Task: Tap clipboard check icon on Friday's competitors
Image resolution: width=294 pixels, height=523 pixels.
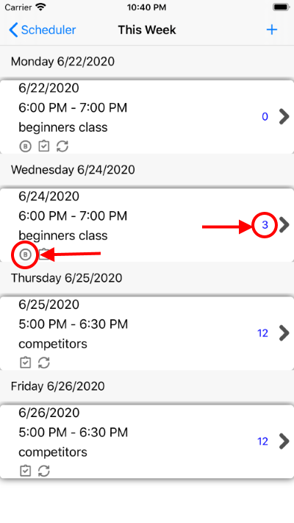Action: [x=25, y=471]
